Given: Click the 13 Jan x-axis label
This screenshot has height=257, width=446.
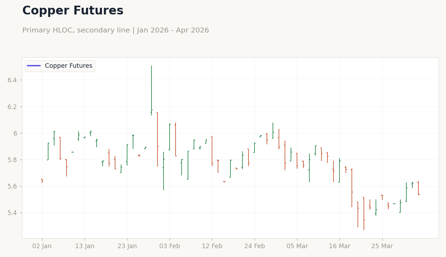Looking at the screenshot, I should 85,246.
